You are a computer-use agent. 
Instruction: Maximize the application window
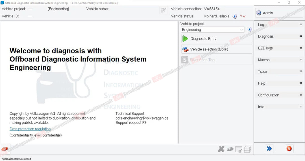click(289, 3)
